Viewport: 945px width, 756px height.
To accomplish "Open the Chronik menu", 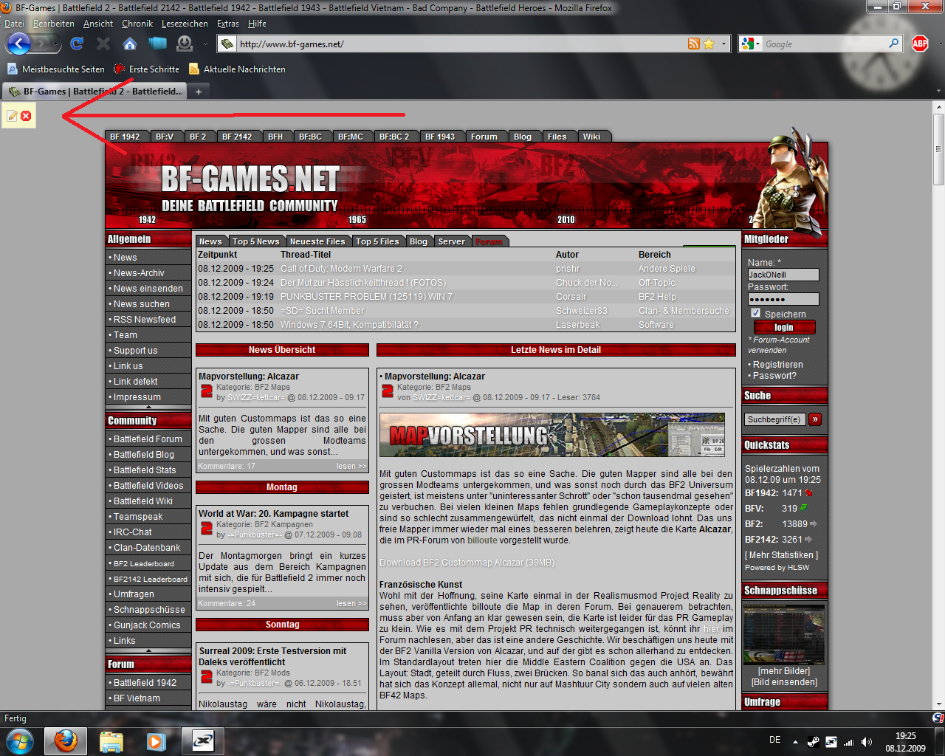I will pyautogui.click(x=137, y=24).
